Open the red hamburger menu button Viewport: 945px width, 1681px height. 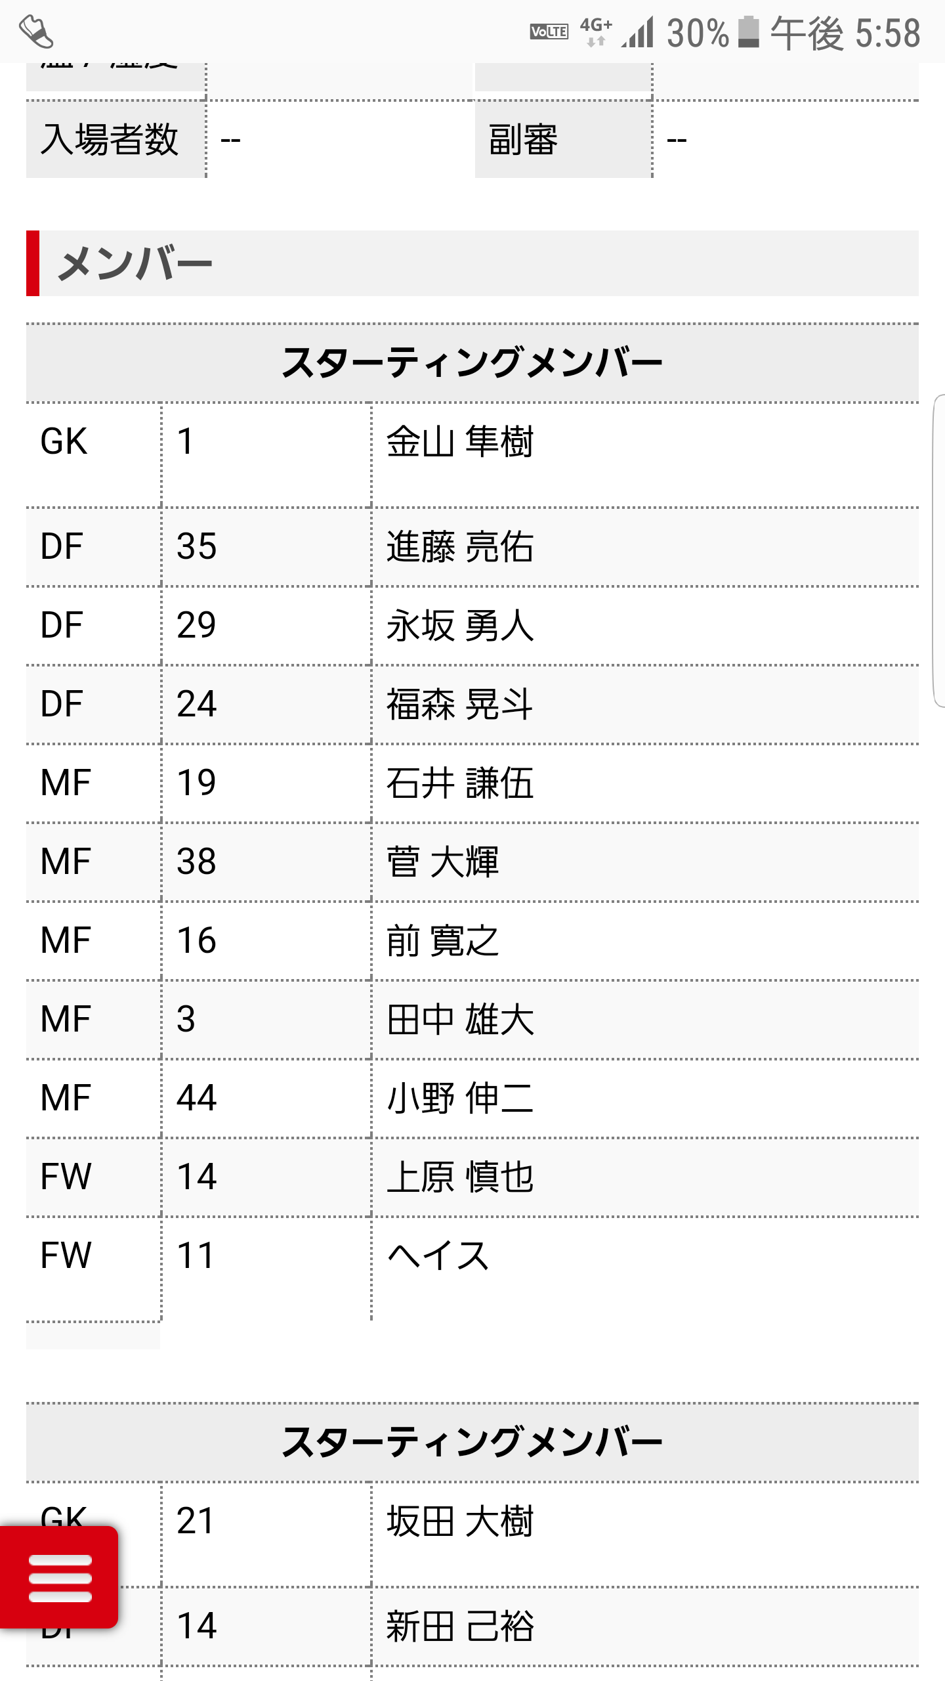[59, 1578]
